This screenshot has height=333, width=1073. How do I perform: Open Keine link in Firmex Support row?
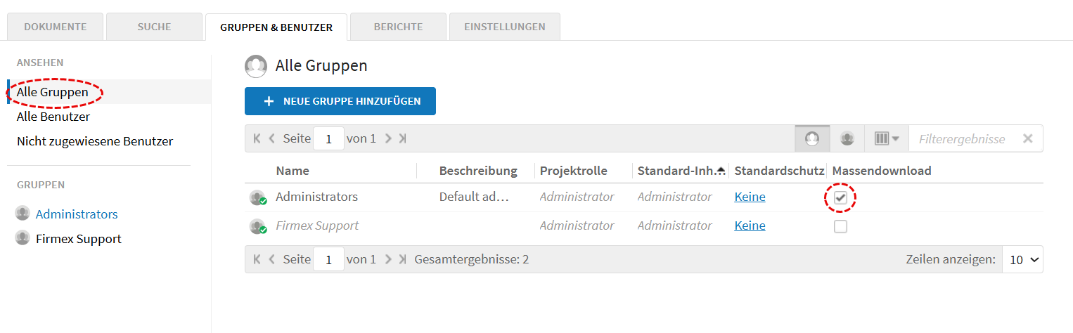[750, 226]
